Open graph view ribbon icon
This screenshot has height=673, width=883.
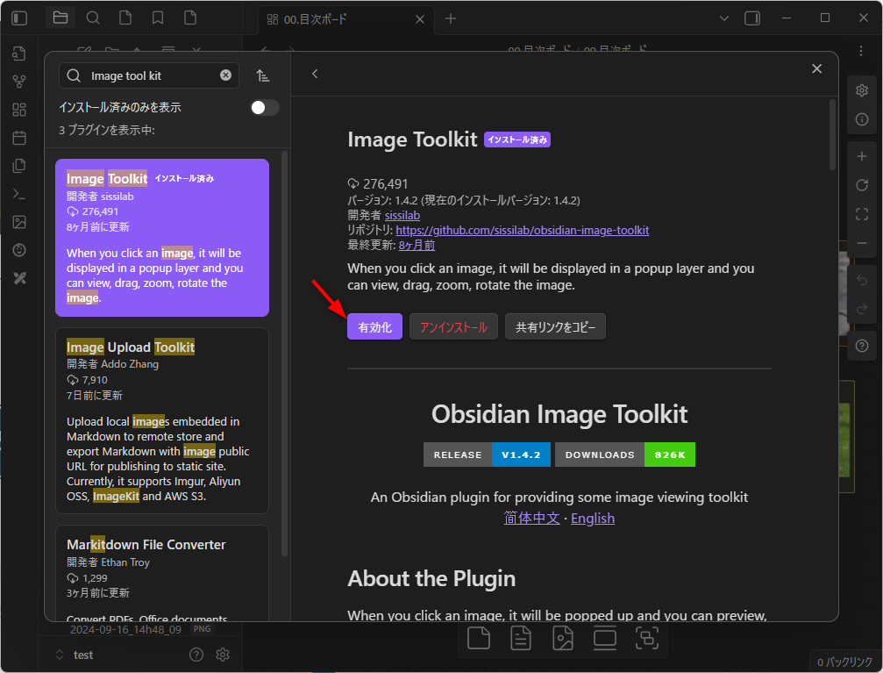coord(19,82)
